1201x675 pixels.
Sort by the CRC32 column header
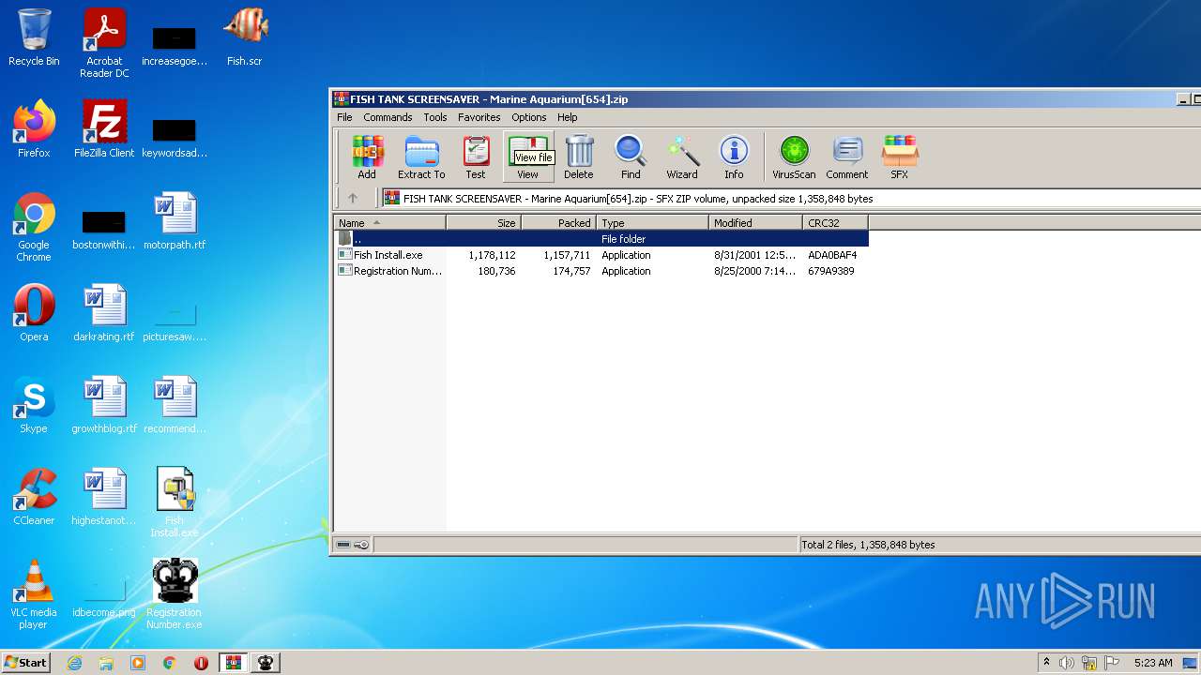[x=836, y=223]
